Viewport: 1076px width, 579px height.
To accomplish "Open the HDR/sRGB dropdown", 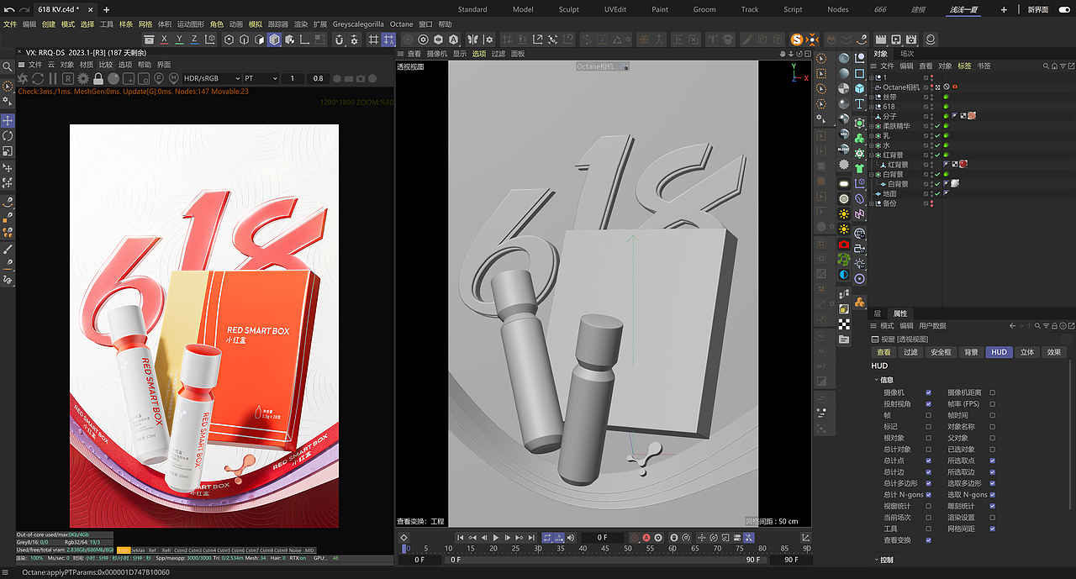I will click(211, 78).
